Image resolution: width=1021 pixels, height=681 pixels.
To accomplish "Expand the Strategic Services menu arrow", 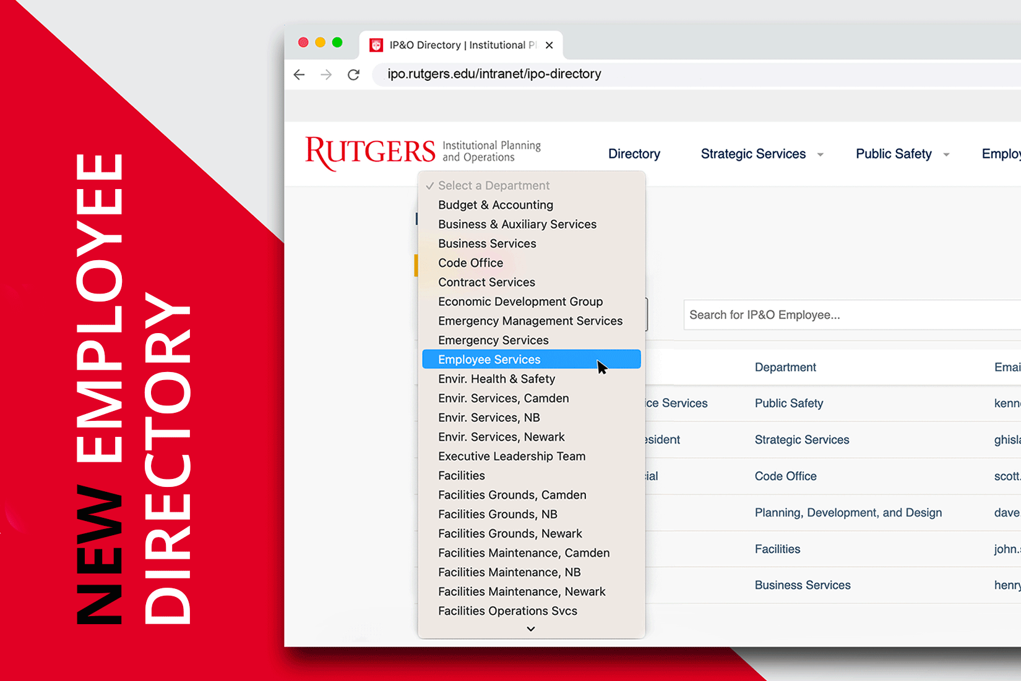I will pyautogui.click(x=821, y=154).
